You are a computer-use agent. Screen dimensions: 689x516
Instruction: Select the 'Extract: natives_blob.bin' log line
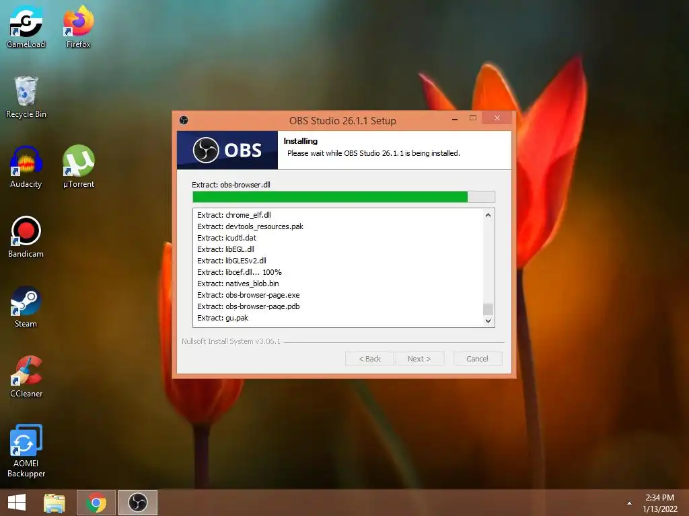coord(238,284)
